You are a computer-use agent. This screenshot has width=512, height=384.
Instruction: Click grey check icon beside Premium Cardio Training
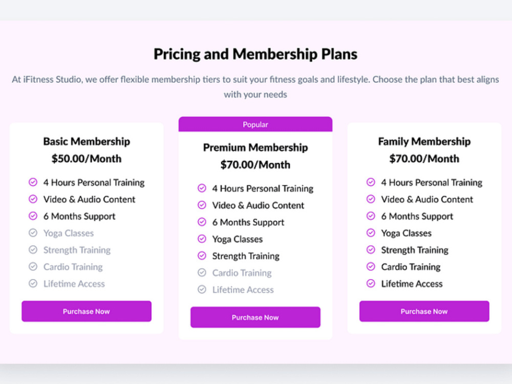[x=202, y=272]
